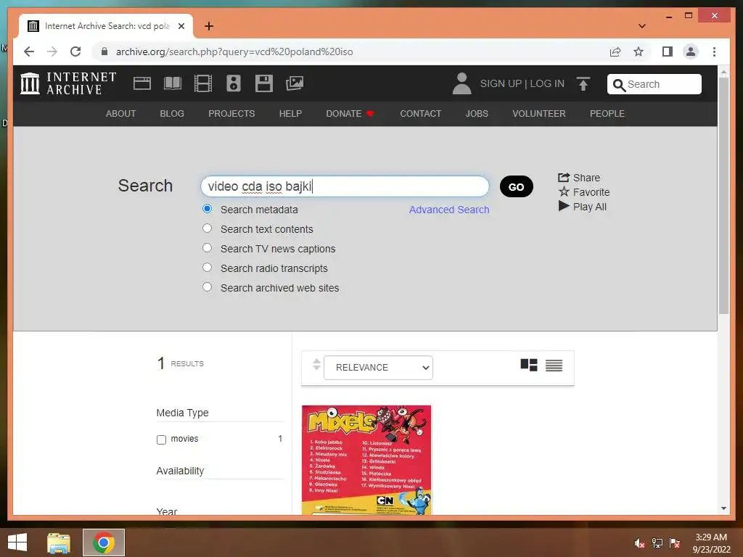Click share this page icon in address bar
This screenshot has width=743, height=557.
pyautogui.click(x=615, y=51)
